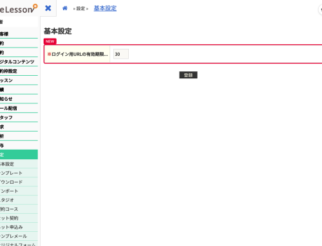Open the ール配信 sidebar menu item

(19, 108)
